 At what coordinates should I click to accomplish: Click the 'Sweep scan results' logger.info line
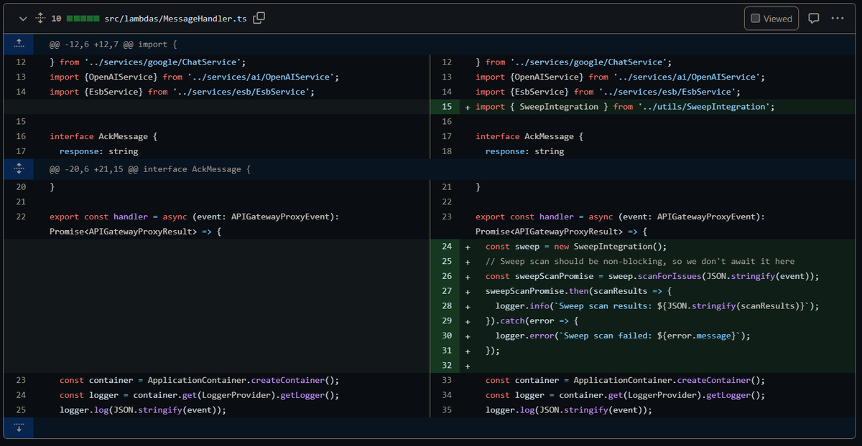[657, 306]
